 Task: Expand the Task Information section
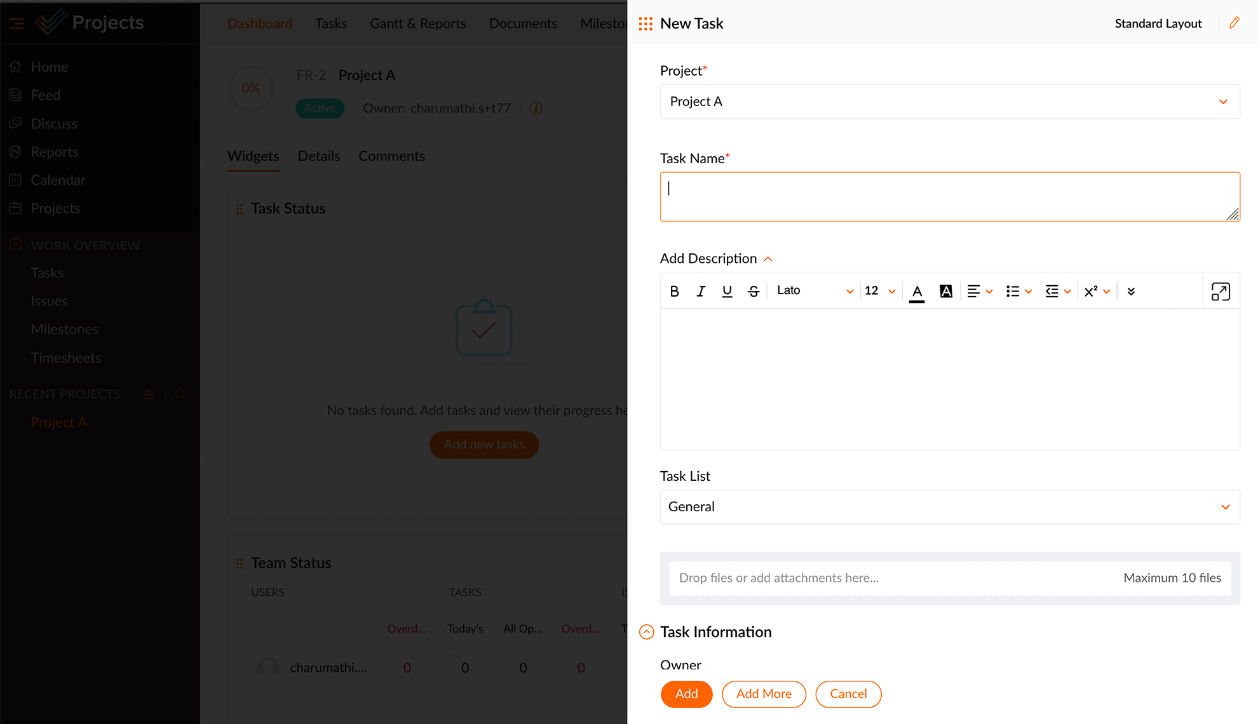click(x=647, y=633)
